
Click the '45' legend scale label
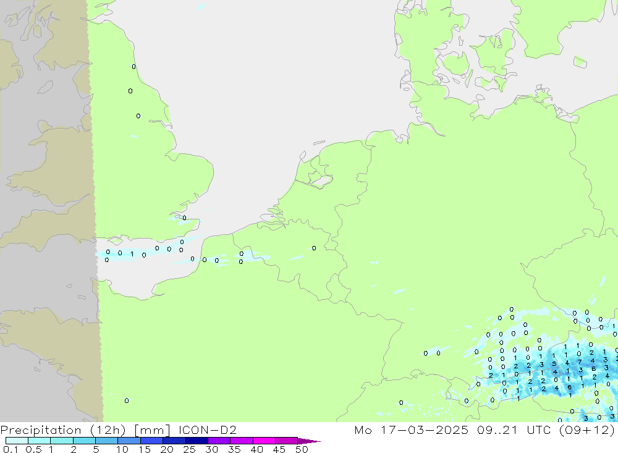pos(279,449)
